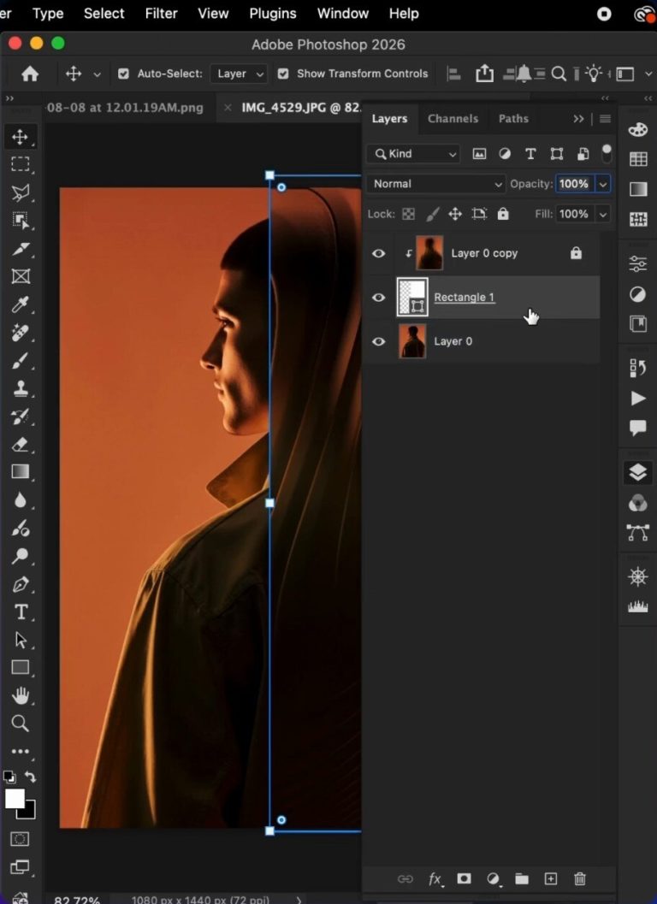The height and width of the screenshot is (904, 657).
Task: Add a layer mask
Action: (x=464, y=878)
